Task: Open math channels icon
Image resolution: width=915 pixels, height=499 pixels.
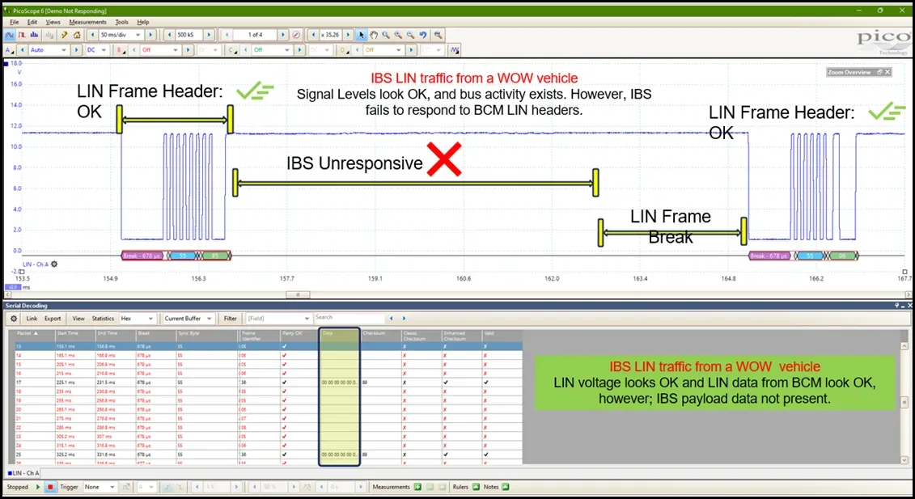Action: click(455, 50)
